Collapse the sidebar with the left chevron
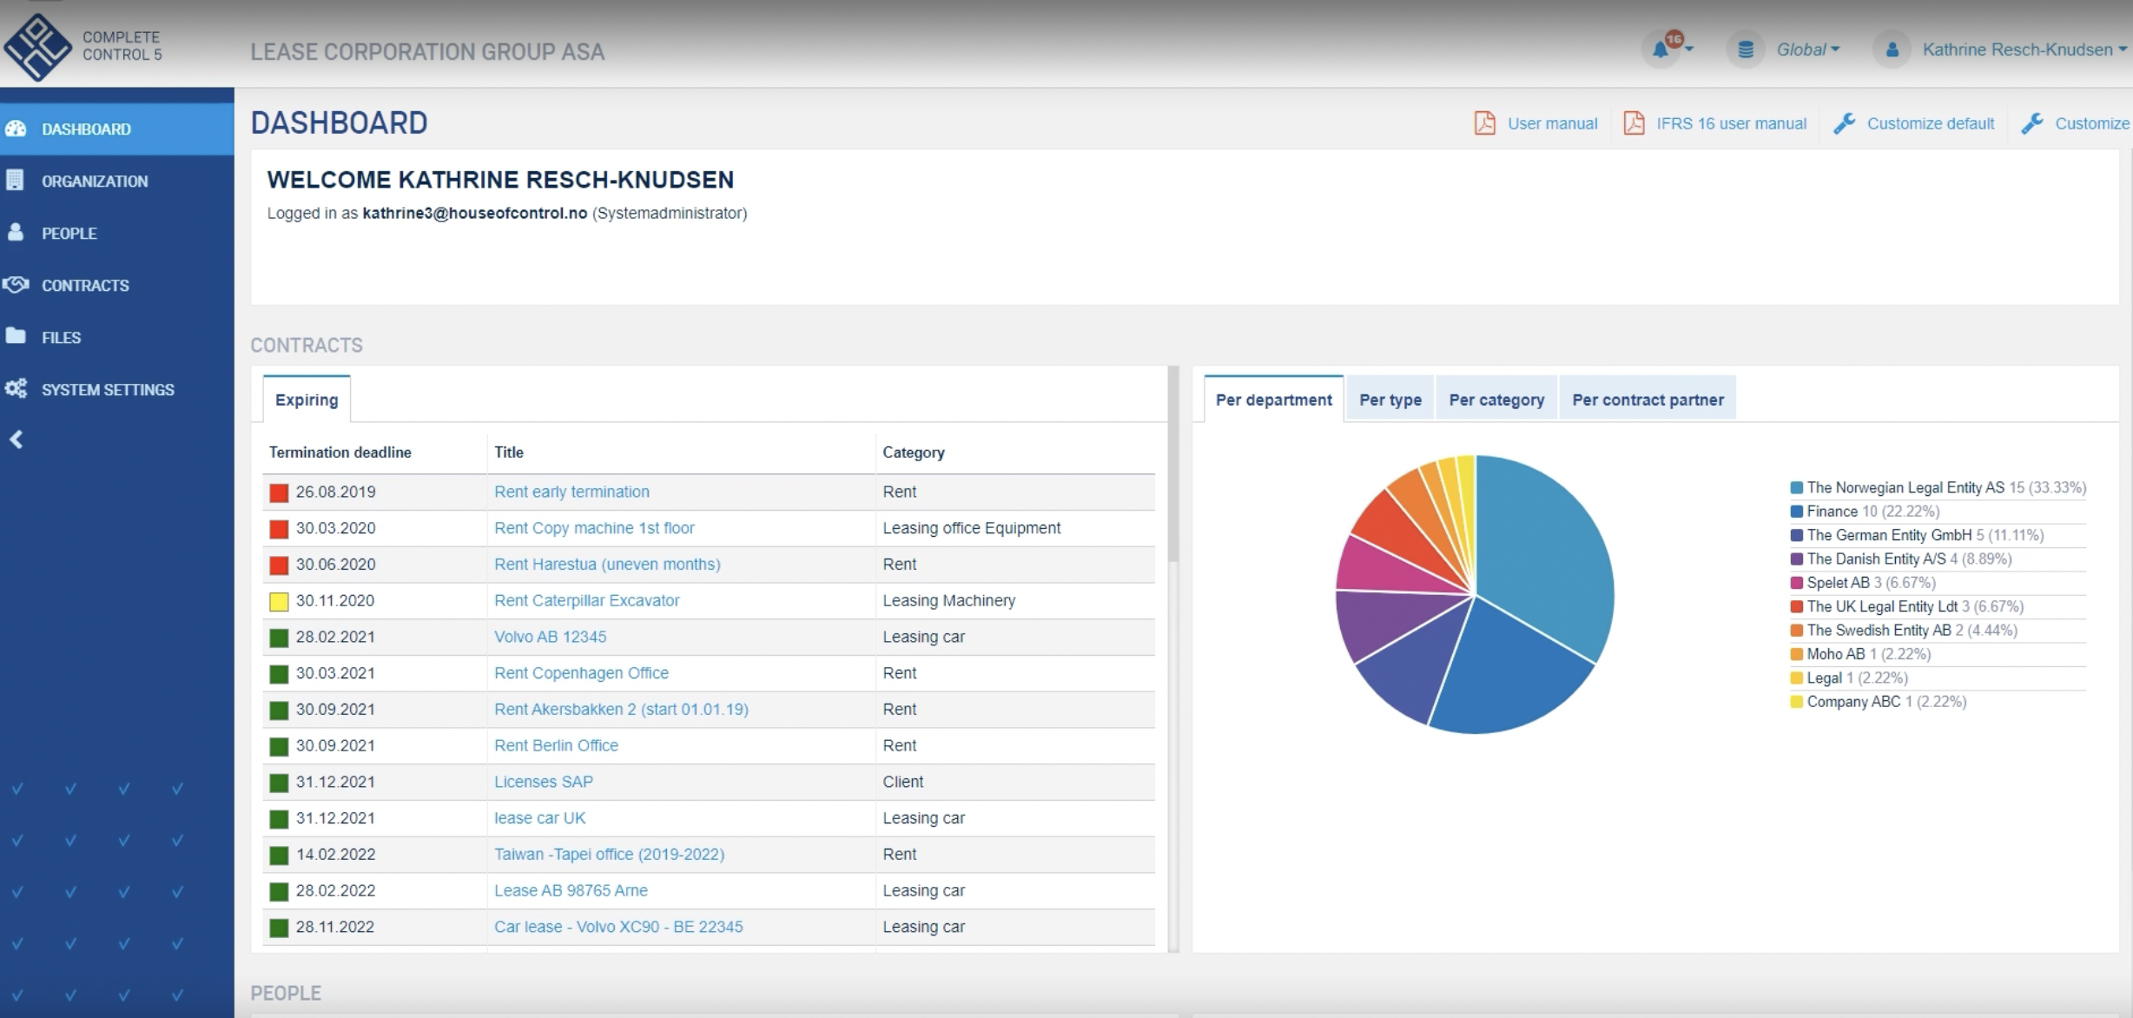This screenshot has height=1018, width=2133. tap(17, 440)
